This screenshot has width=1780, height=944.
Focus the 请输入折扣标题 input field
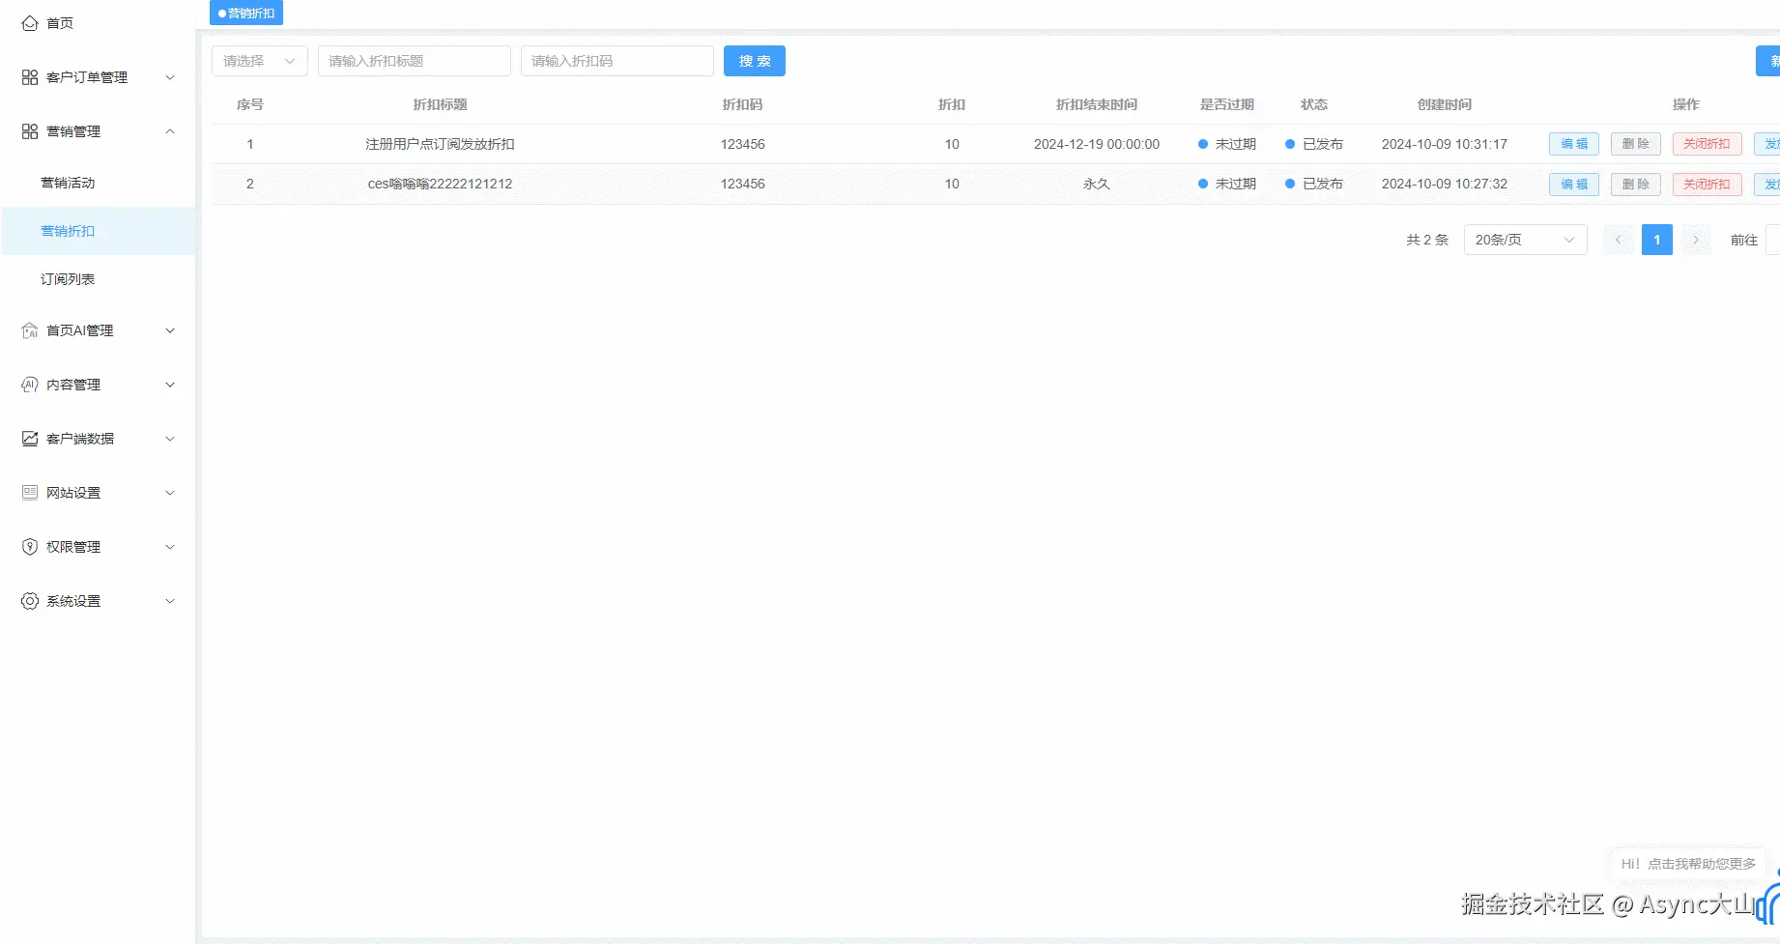click(x=415, y=61)
